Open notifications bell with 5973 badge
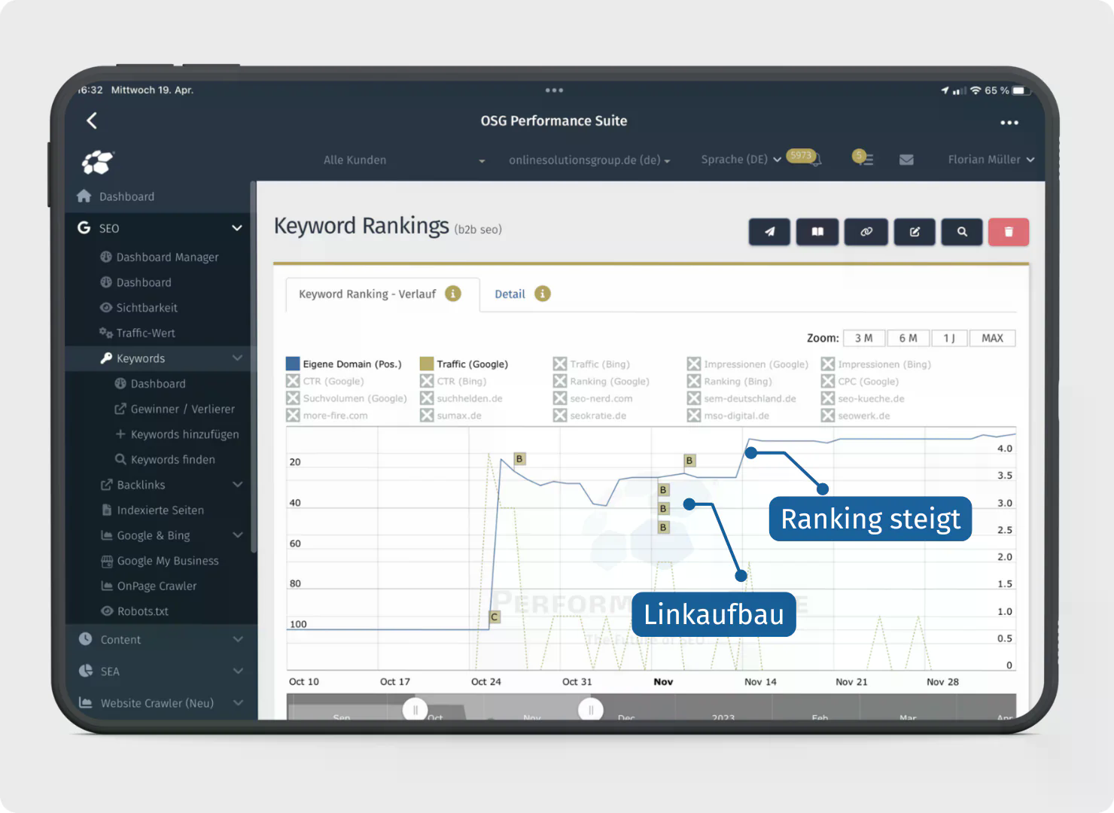This screenshot has width=1114, height=813. 814,160
